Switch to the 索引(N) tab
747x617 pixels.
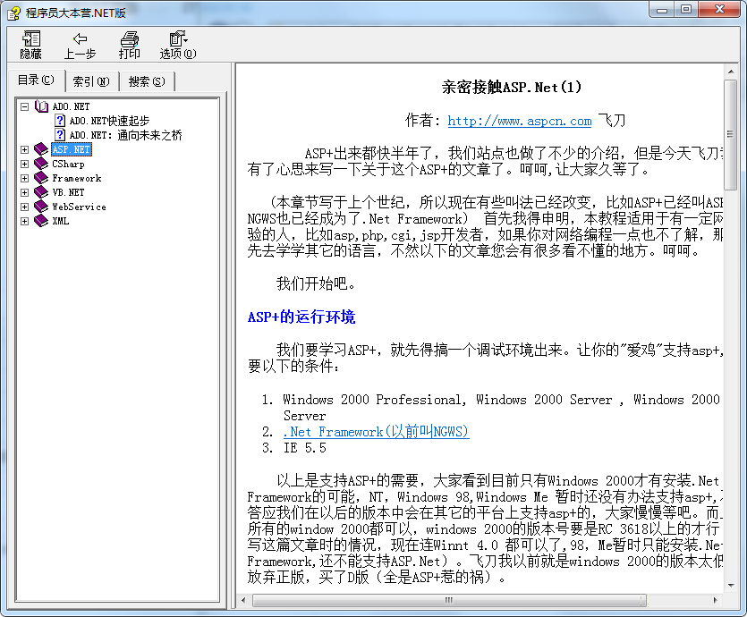[91, 80]
